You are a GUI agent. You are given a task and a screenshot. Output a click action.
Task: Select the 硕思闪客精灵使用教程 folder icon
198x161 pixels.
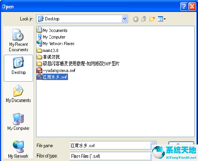[x=39, y=64]
